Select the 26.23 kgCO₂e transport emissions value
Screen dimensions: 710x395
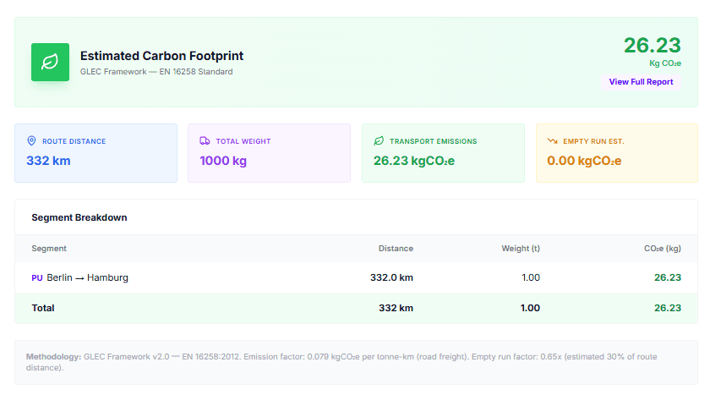(x=414, y=161)
